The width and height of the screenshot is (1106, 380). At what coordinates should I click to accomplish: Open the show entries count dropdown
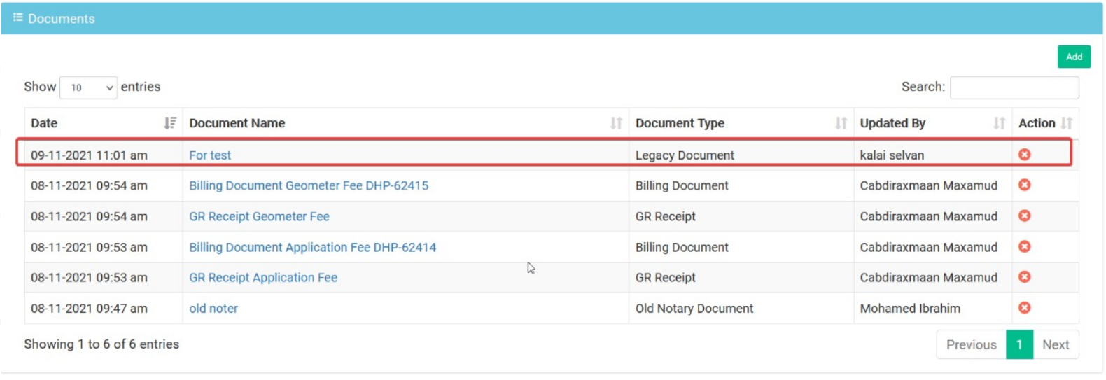point(89,87)
